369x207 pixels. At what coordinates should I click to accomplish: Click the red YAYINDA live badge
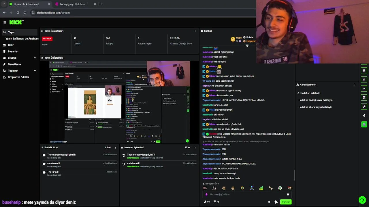point(47,39)
